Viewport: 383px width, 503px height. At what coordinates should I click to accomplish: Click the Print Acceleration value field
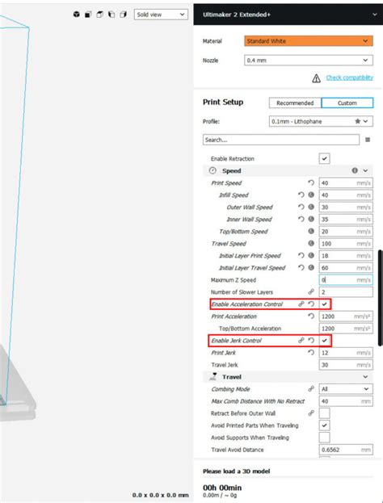(346, 316)
